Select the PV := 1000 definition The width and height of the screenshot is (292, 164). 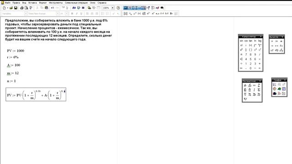click(16, 51)
